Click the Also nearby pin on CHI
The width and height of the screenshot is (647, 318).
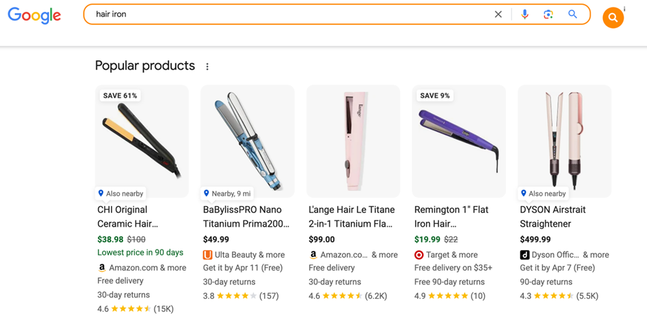tap(101, 194)
